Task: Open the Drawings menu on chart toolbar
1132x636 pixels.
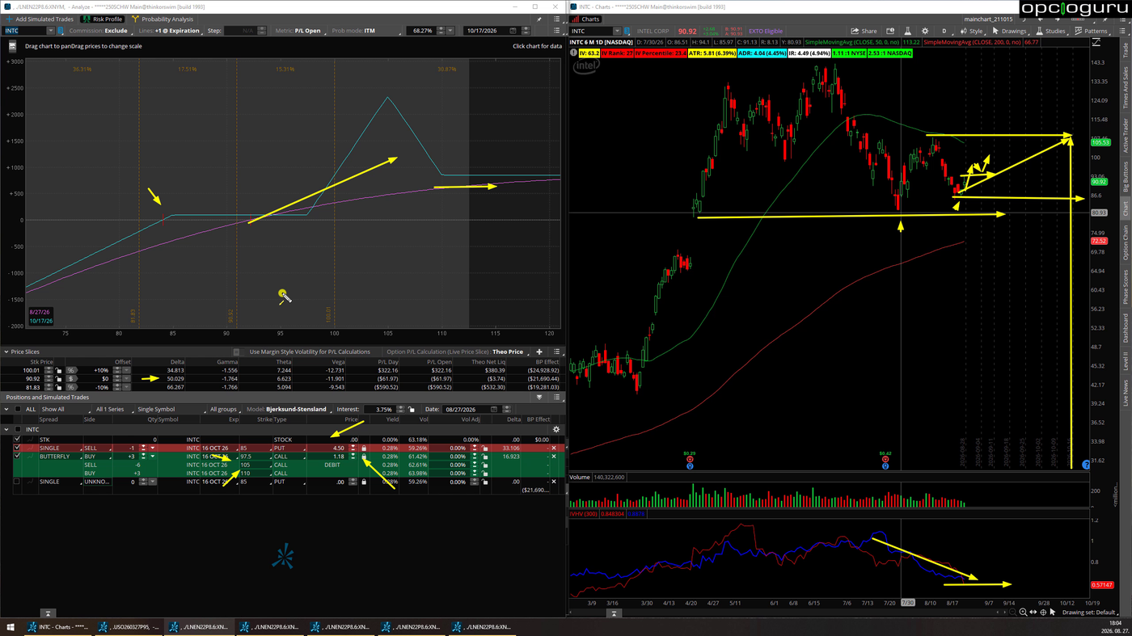Action: (1008, 31)
